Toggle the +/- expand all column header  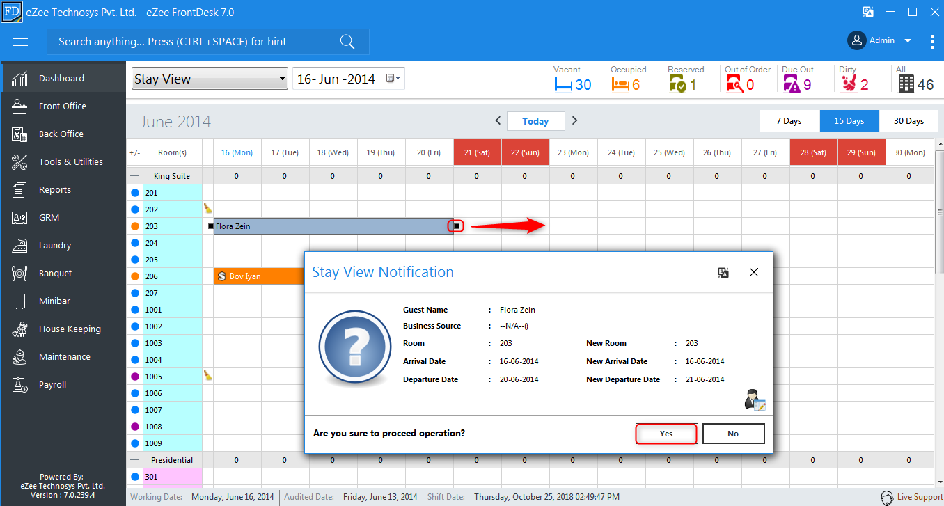click(x=134, y=152)
